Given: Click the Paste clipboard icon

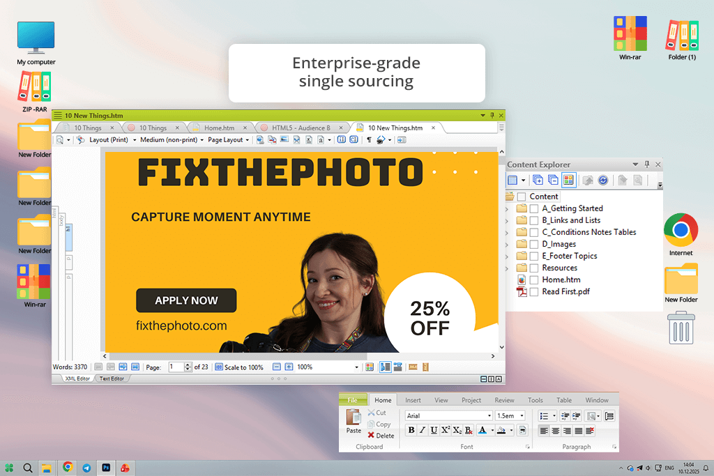Looking at the screenshot, I should [354, 417].
